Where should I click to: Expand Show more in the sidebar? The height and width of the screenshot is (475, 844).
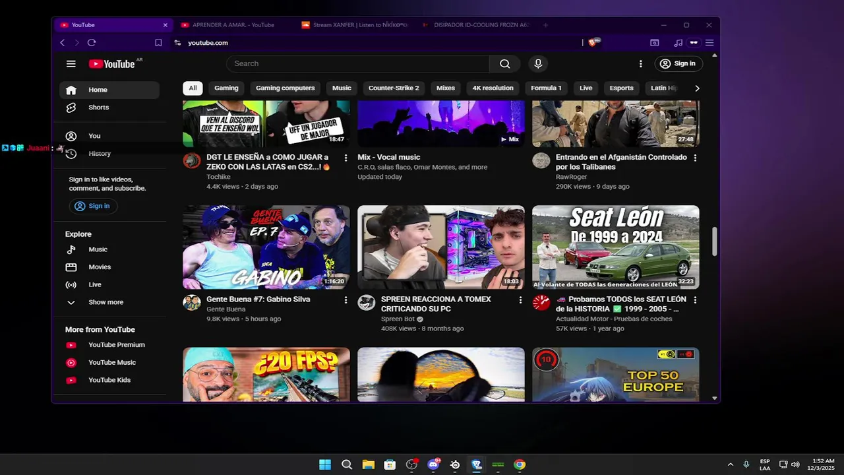tap(109, 303)
